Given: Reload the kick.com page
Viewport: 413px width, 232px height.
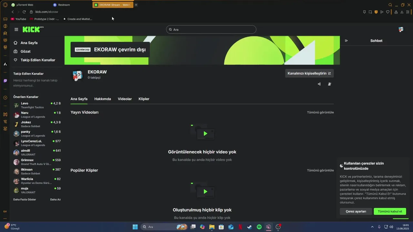Looking at the screenshot, I should 24,12.
